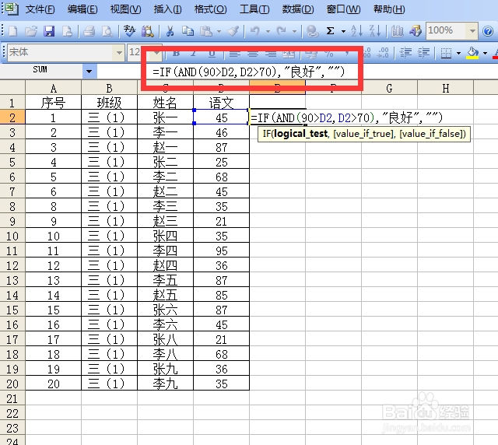Select the 语文 score cell showing 95
This screenshot has height=445, width=498.
(x=221, y=251)
